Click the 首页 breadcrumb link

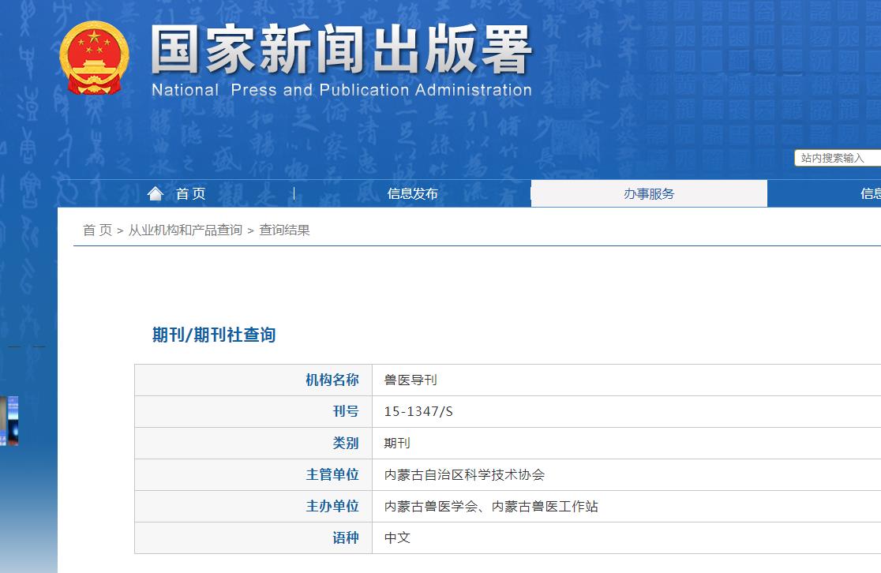coord(96,230)
